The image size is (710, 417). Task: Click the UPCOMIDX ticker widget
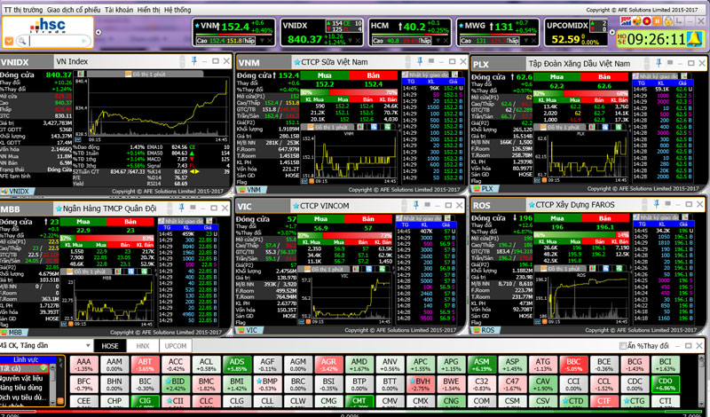tap(576, 33)
